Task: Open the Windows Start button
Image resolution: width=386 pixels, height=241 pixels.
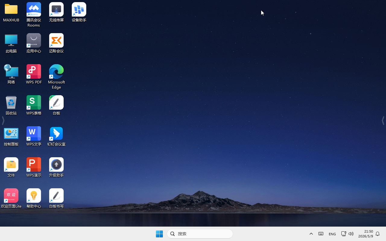Action: click(x=159, y=234)
